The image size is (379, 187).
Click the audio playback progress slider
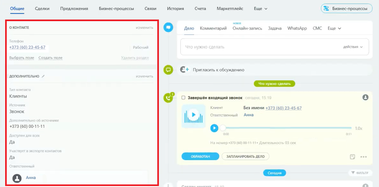(285, 128)
